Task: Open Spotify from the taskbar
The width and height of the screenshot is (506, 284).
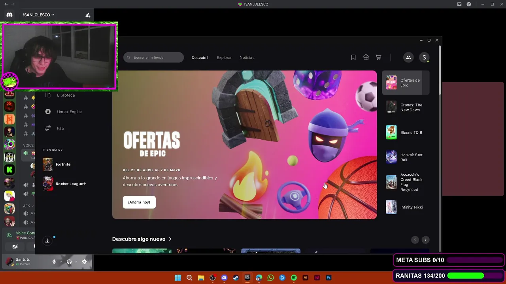Action: point(294,278)
